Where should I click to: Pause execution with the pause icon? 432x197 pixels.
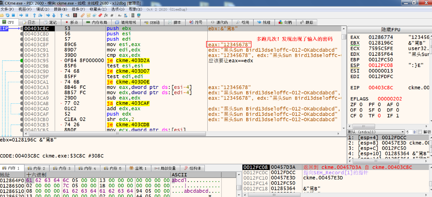[x=27, y=15]
